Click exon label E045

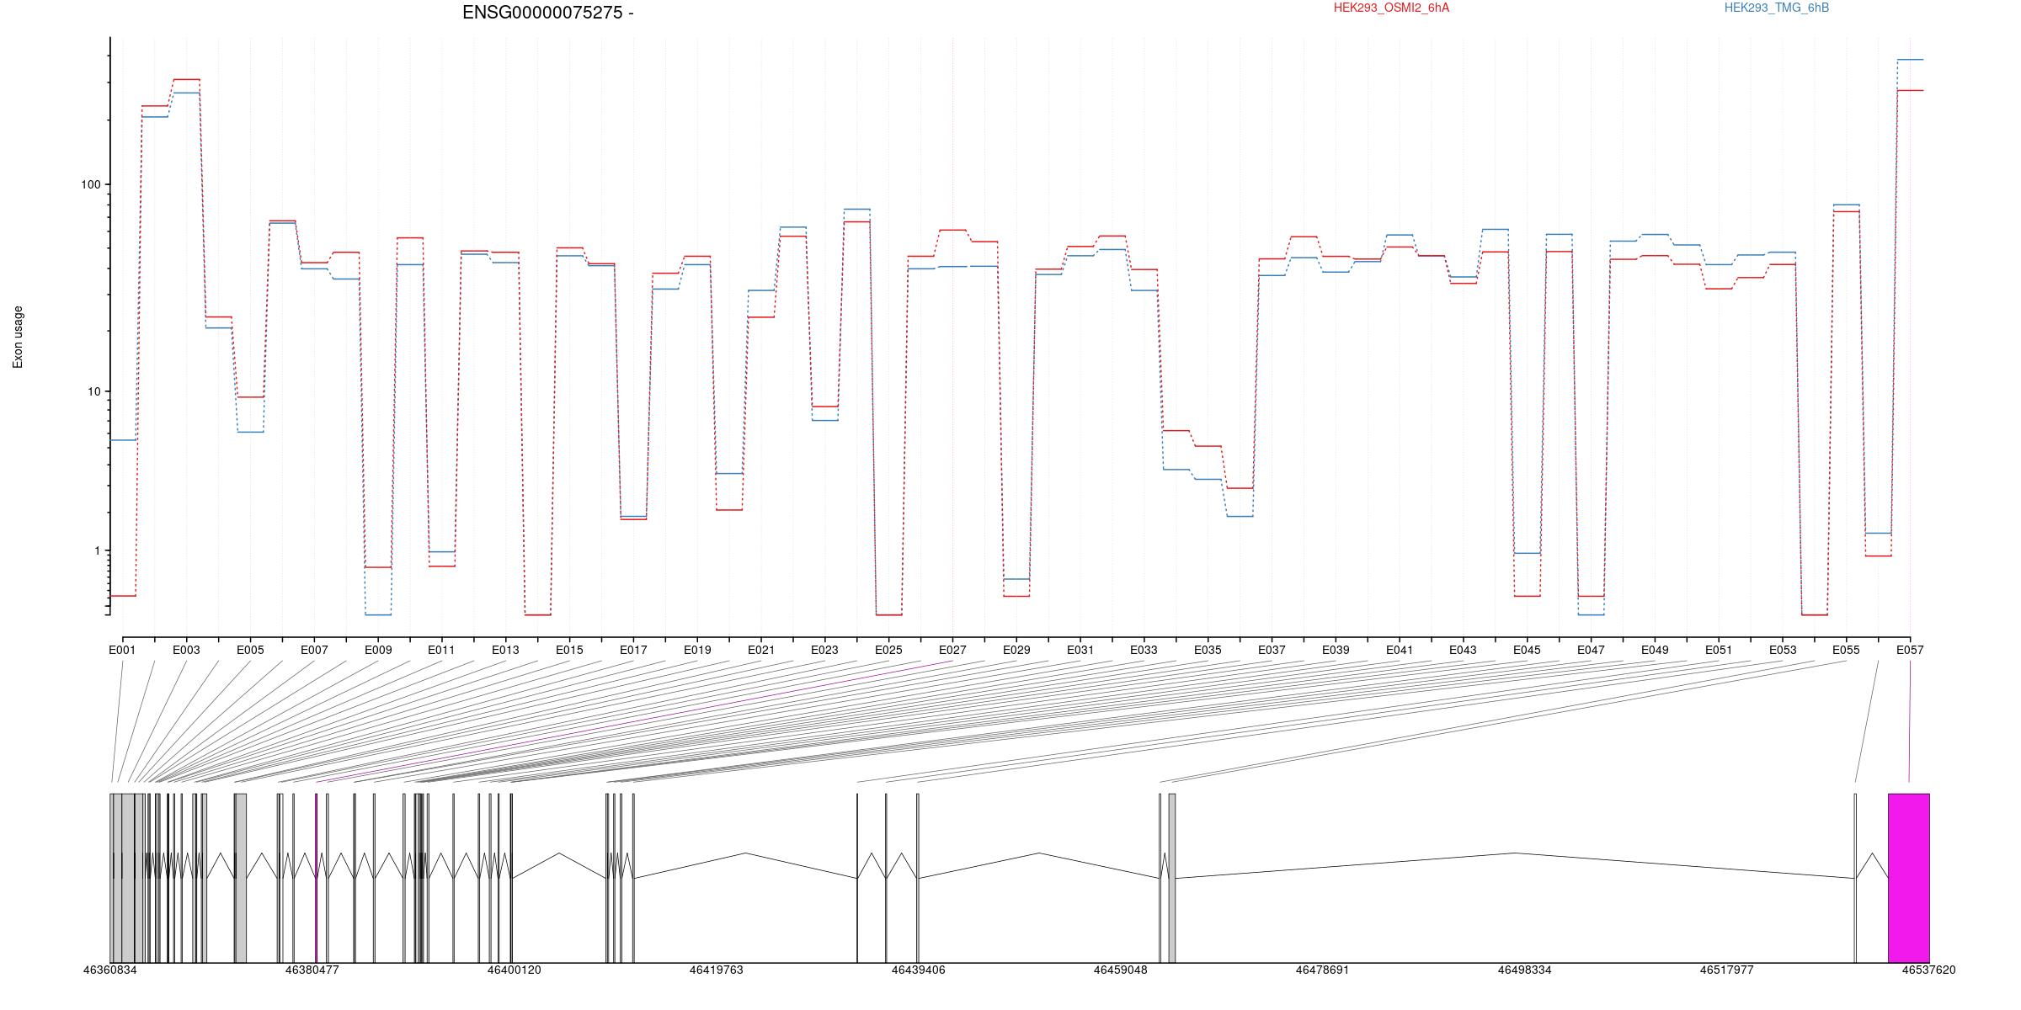(1527, 650)
